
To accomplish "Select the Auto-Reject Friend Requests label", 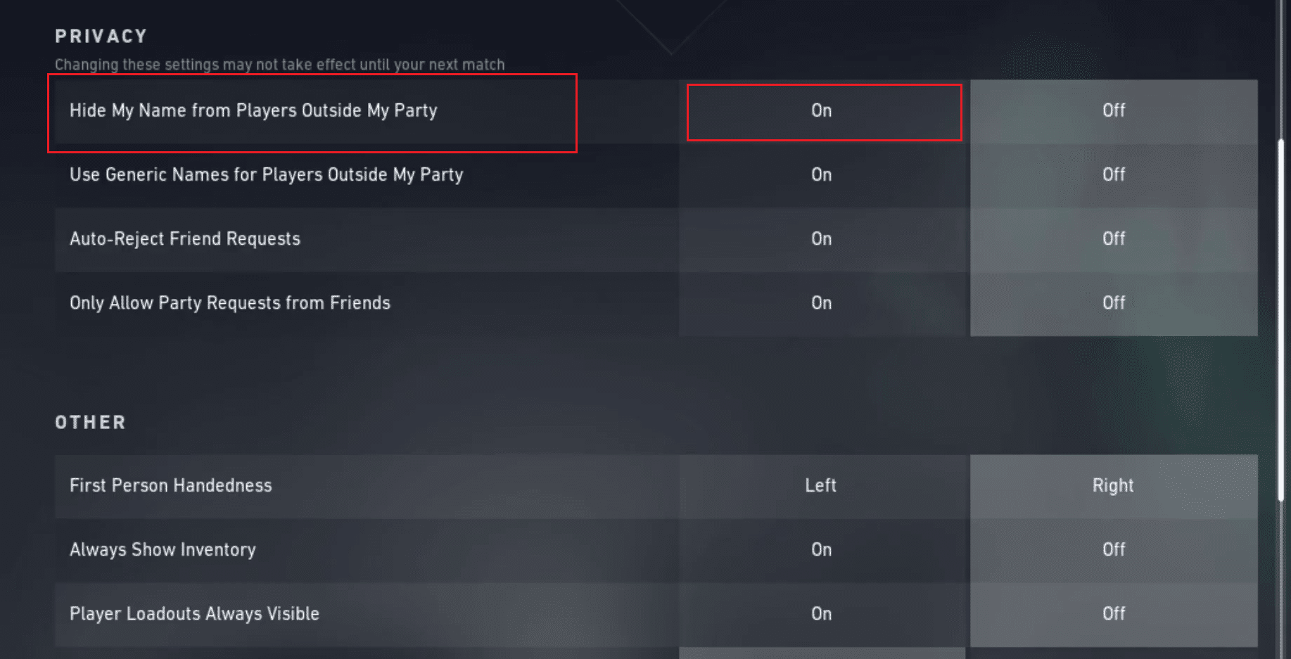I will [x=185, y=239].
